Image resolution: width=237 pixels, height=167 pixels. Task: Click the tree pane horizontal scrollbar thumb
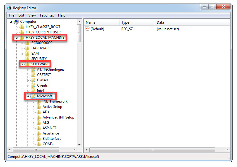pyautogui.click(x=36, y=150)
